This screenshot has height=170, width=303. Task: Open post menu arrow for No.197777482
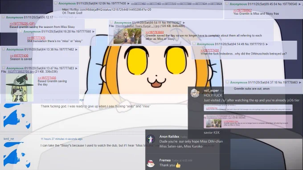coord(76,49)
